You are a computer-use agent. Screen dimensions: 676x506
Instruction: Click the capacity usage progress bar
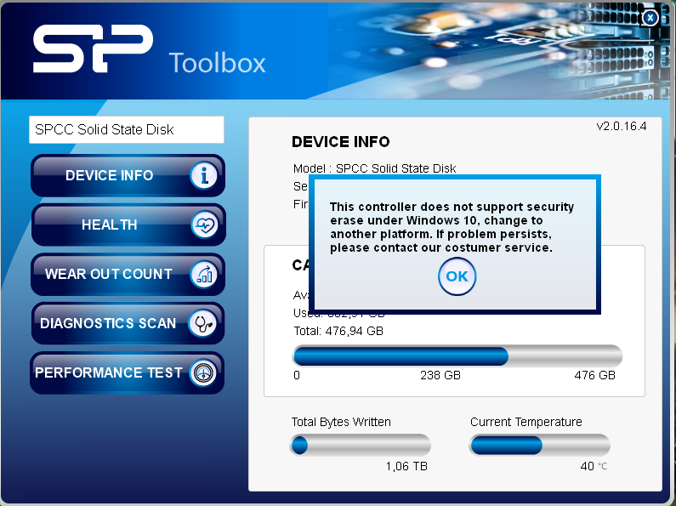457,356
